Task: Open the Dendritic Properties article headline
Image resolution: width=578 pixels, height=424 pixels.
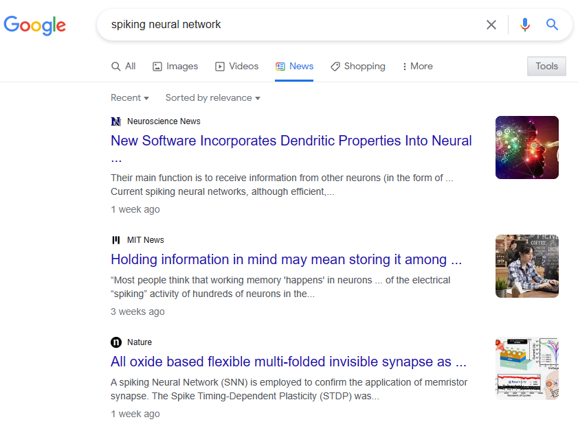Action: pyautogui.click(x=291, y=149)
